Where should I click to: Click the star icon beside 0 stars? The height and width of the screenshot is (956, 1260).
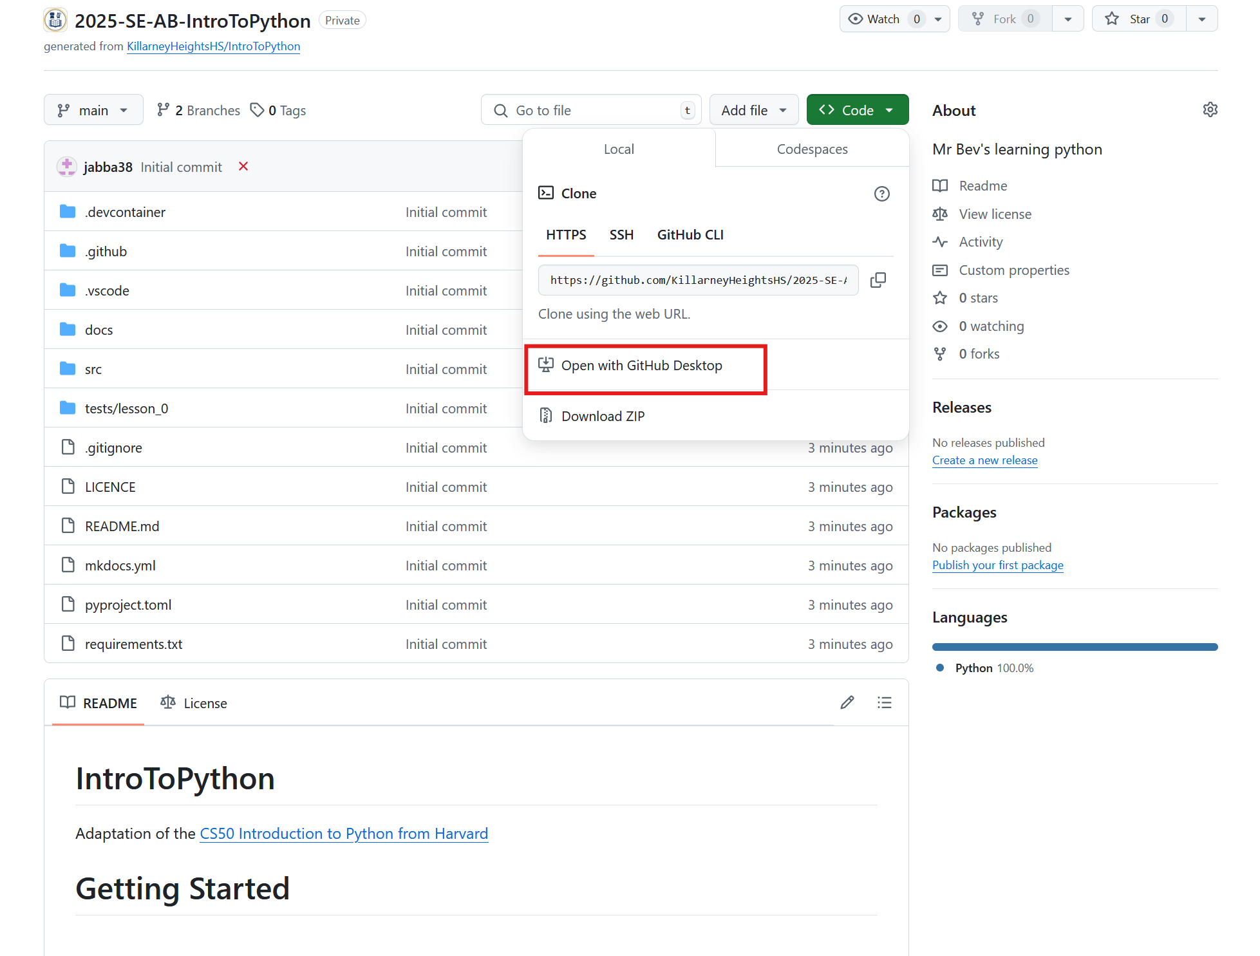click(940, 297)
